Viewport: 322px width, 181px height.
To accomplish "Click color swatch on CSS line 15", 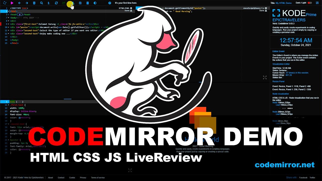I will coord(20,118).
